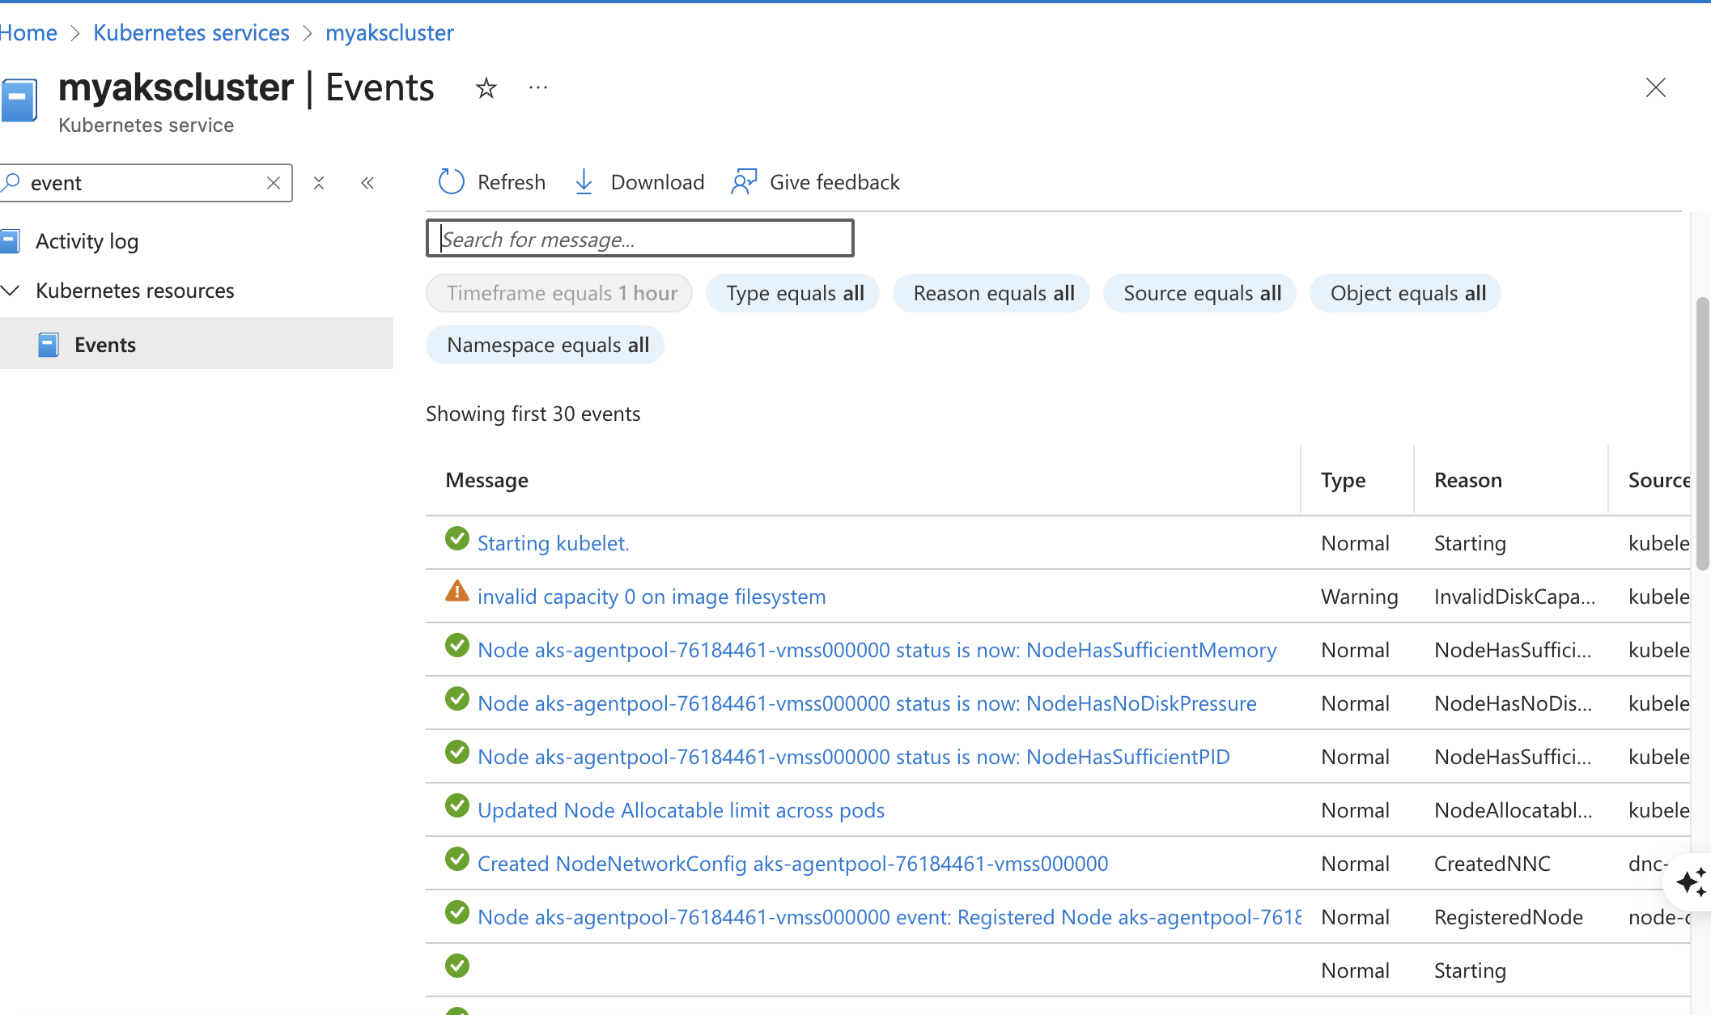Click the warning icon for invalid capacity

pos(457,592)
